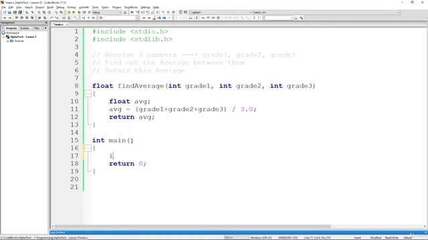Screen dimensions: 428x240
Task: Click the Copy toolbar icon
Action: [44, 13]
